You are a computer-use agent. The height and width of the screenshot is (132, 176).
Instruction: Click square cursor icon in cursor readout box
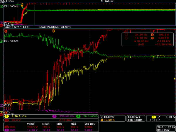126,35
